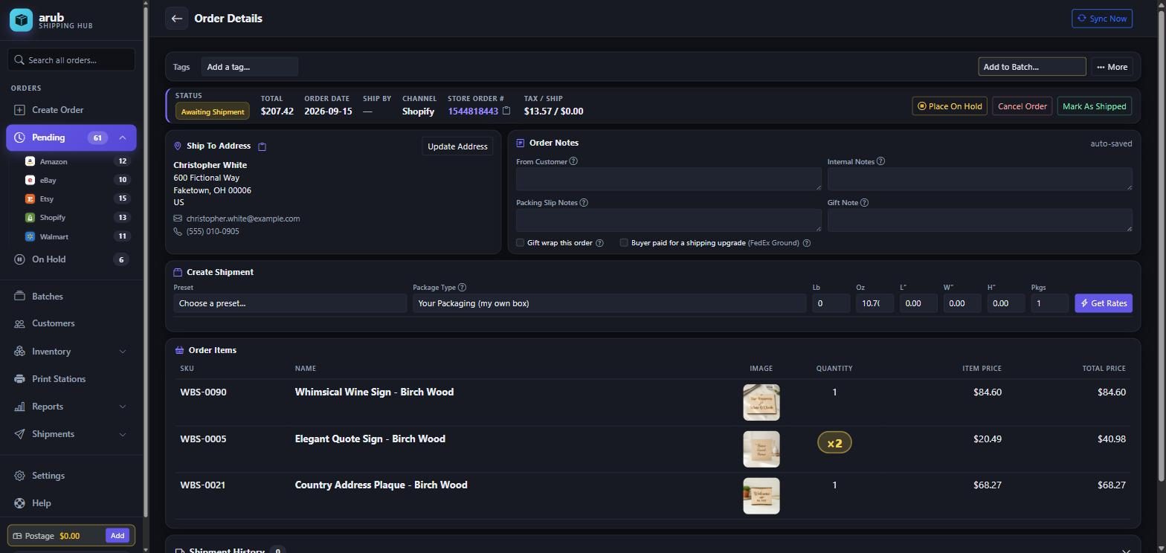Click Get Rates

(x=1104, y=303)
